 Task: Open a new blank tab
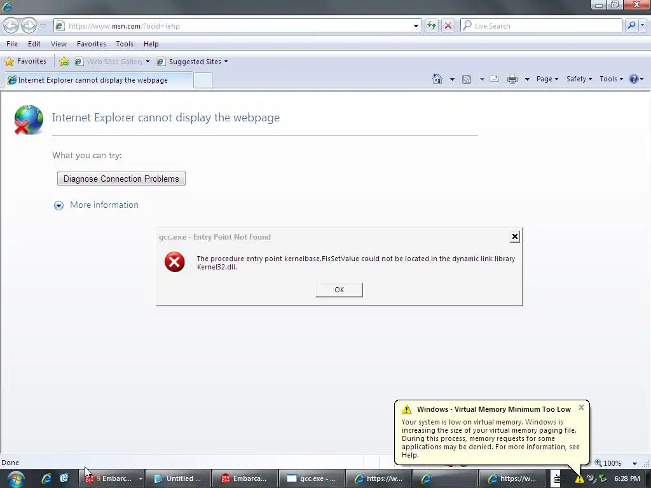click(x=203, y=81)
